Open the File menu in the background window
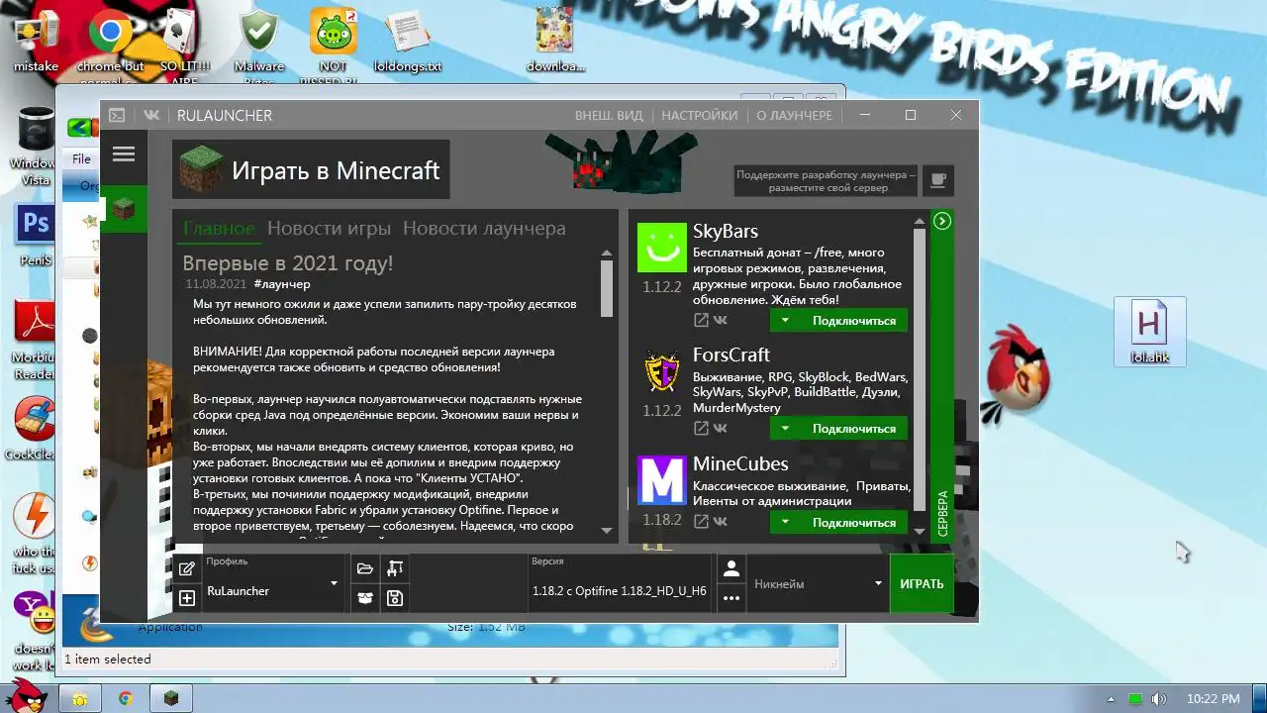The height and width of the screenshot is (713, 1267). tap(81, 158)
